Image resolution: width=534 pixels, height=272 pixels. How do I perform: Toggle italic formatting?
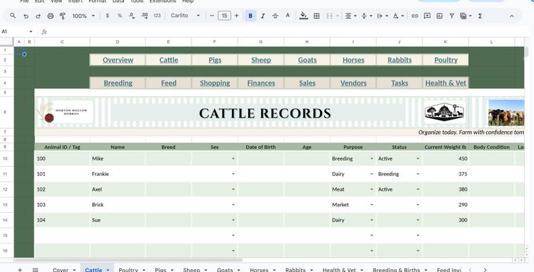pyautogui.click(x=263, y=15)
